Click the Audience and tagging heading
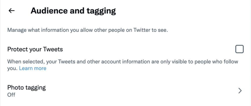The image size is (251, 106). point(73,11)
